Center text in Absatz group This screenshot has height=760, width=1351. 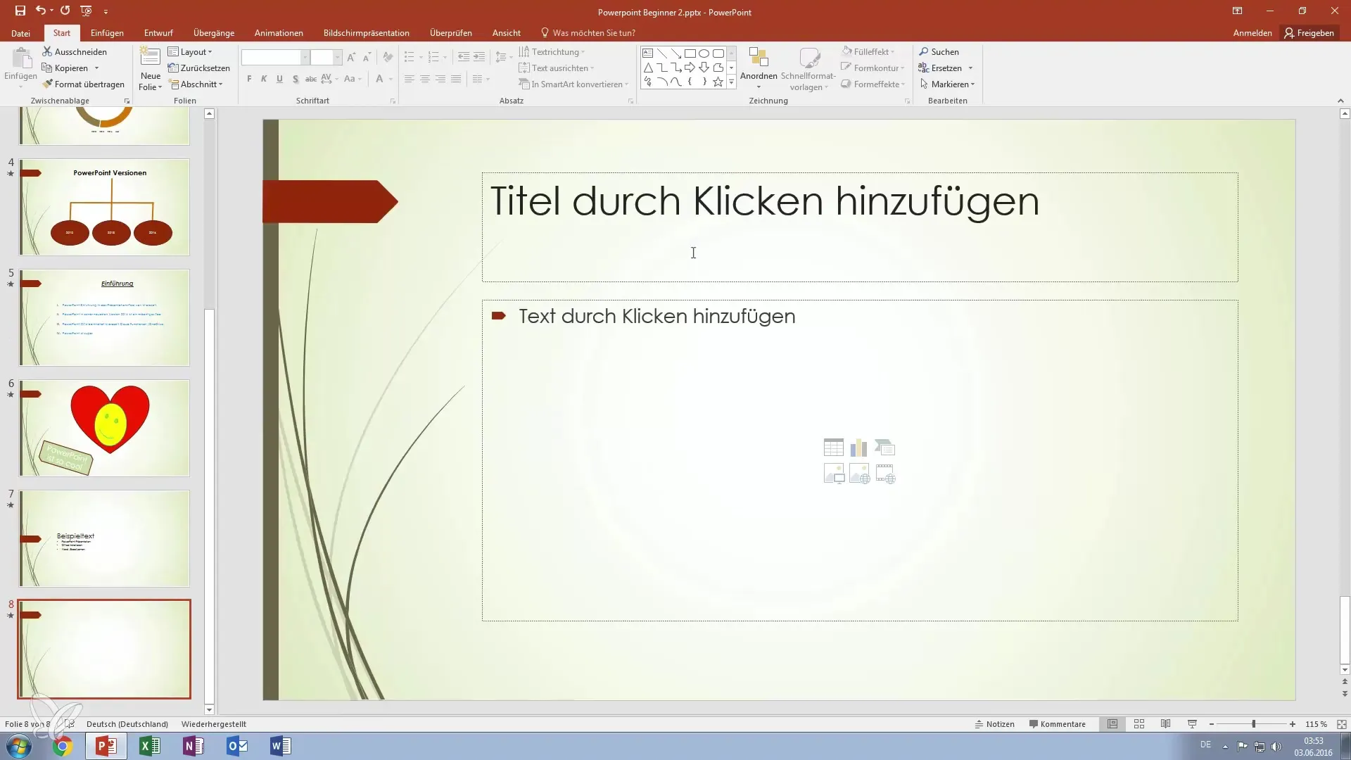coord(425,79)
